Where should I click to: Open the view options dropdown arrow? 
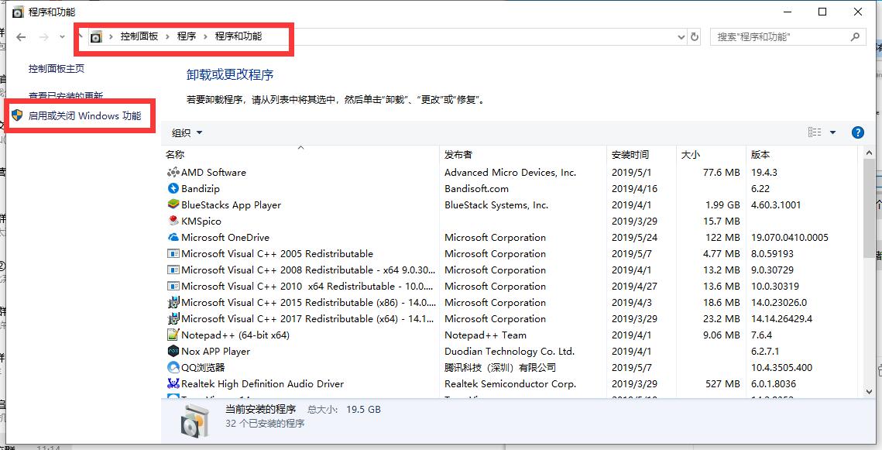833,132
